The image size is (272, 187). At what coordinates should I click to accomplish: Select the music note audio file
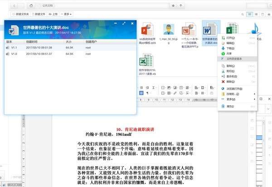(x=256, y=29)
